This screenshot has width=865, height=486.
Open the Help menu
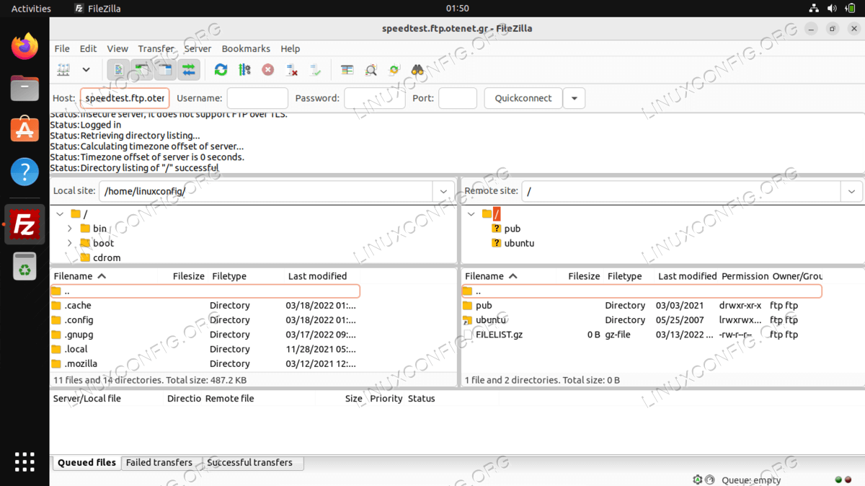(x=290, y=48)
